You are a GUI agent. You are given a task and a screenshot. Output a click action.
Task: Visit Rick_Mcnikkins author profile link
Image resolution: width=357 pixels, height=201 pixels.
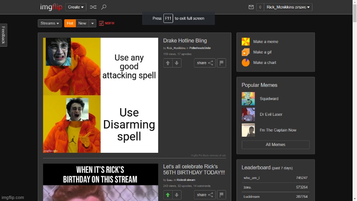[176, 48]
